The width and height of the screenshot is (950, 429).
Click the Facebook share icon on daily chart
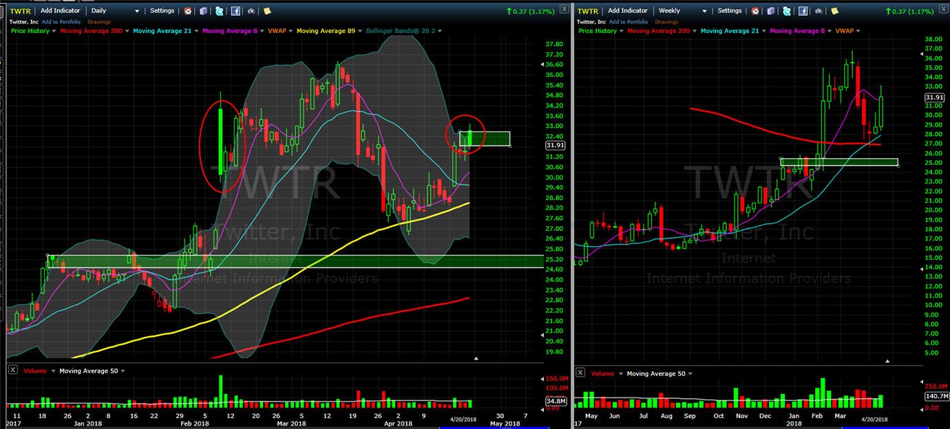pos(235,11)
